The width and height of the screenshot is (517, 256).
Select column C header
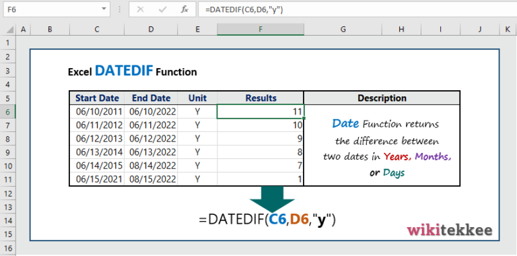97,30
